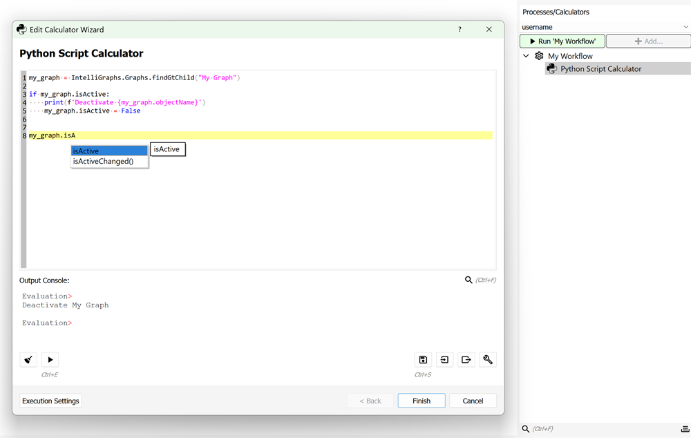Click the gear icon beside My Workflow
This screenshot has height=438, width=691.
click(539, 56)
